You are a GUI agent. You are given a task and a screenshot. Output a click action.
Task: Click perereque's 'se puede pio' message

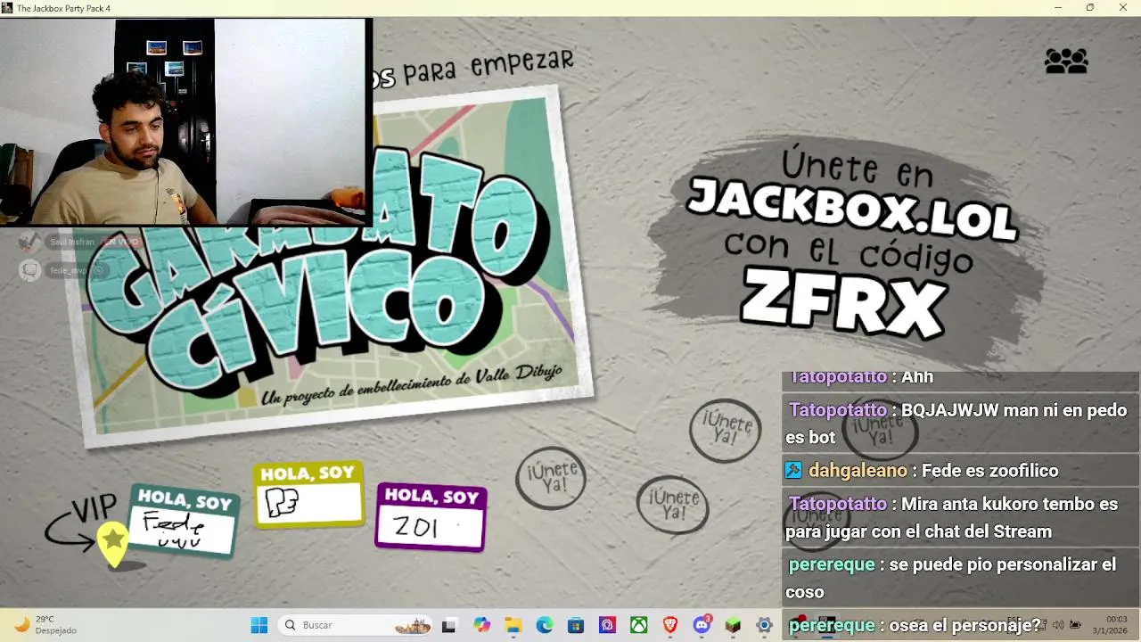click(961, 578)
